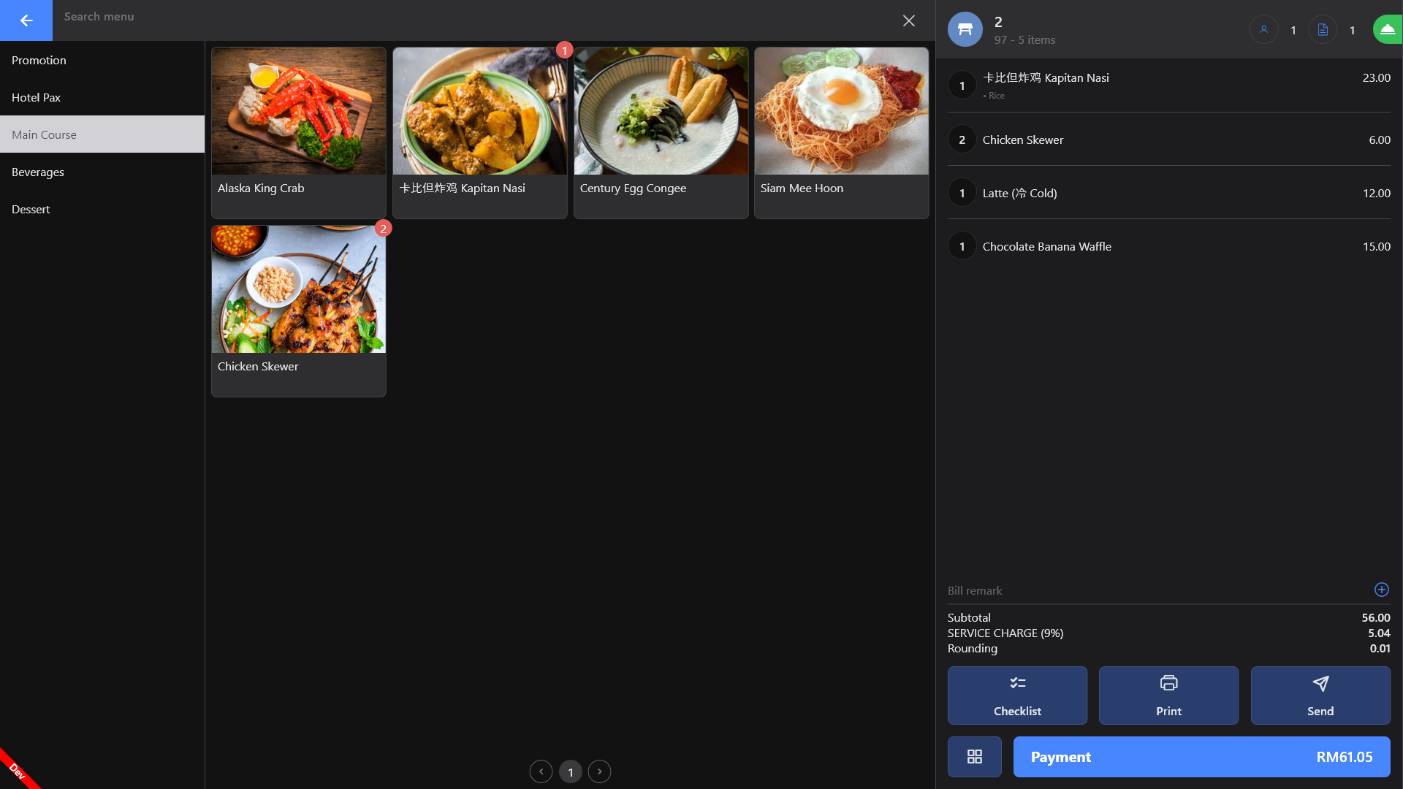Click the red badge on Kapitan Nasi card
This screenshot has height=789, width=1403.
564,50
